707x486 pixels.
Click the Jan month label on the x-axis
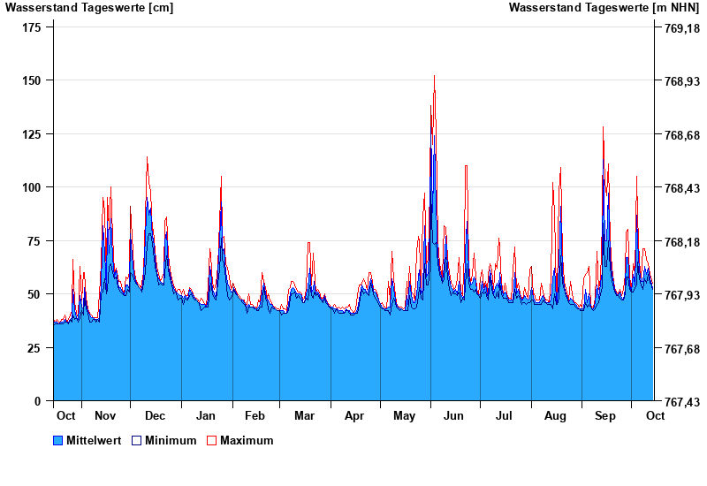(x=206, y=415)
